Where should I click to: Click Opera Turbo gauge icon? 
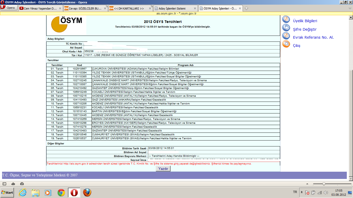(x=22, y=184)
